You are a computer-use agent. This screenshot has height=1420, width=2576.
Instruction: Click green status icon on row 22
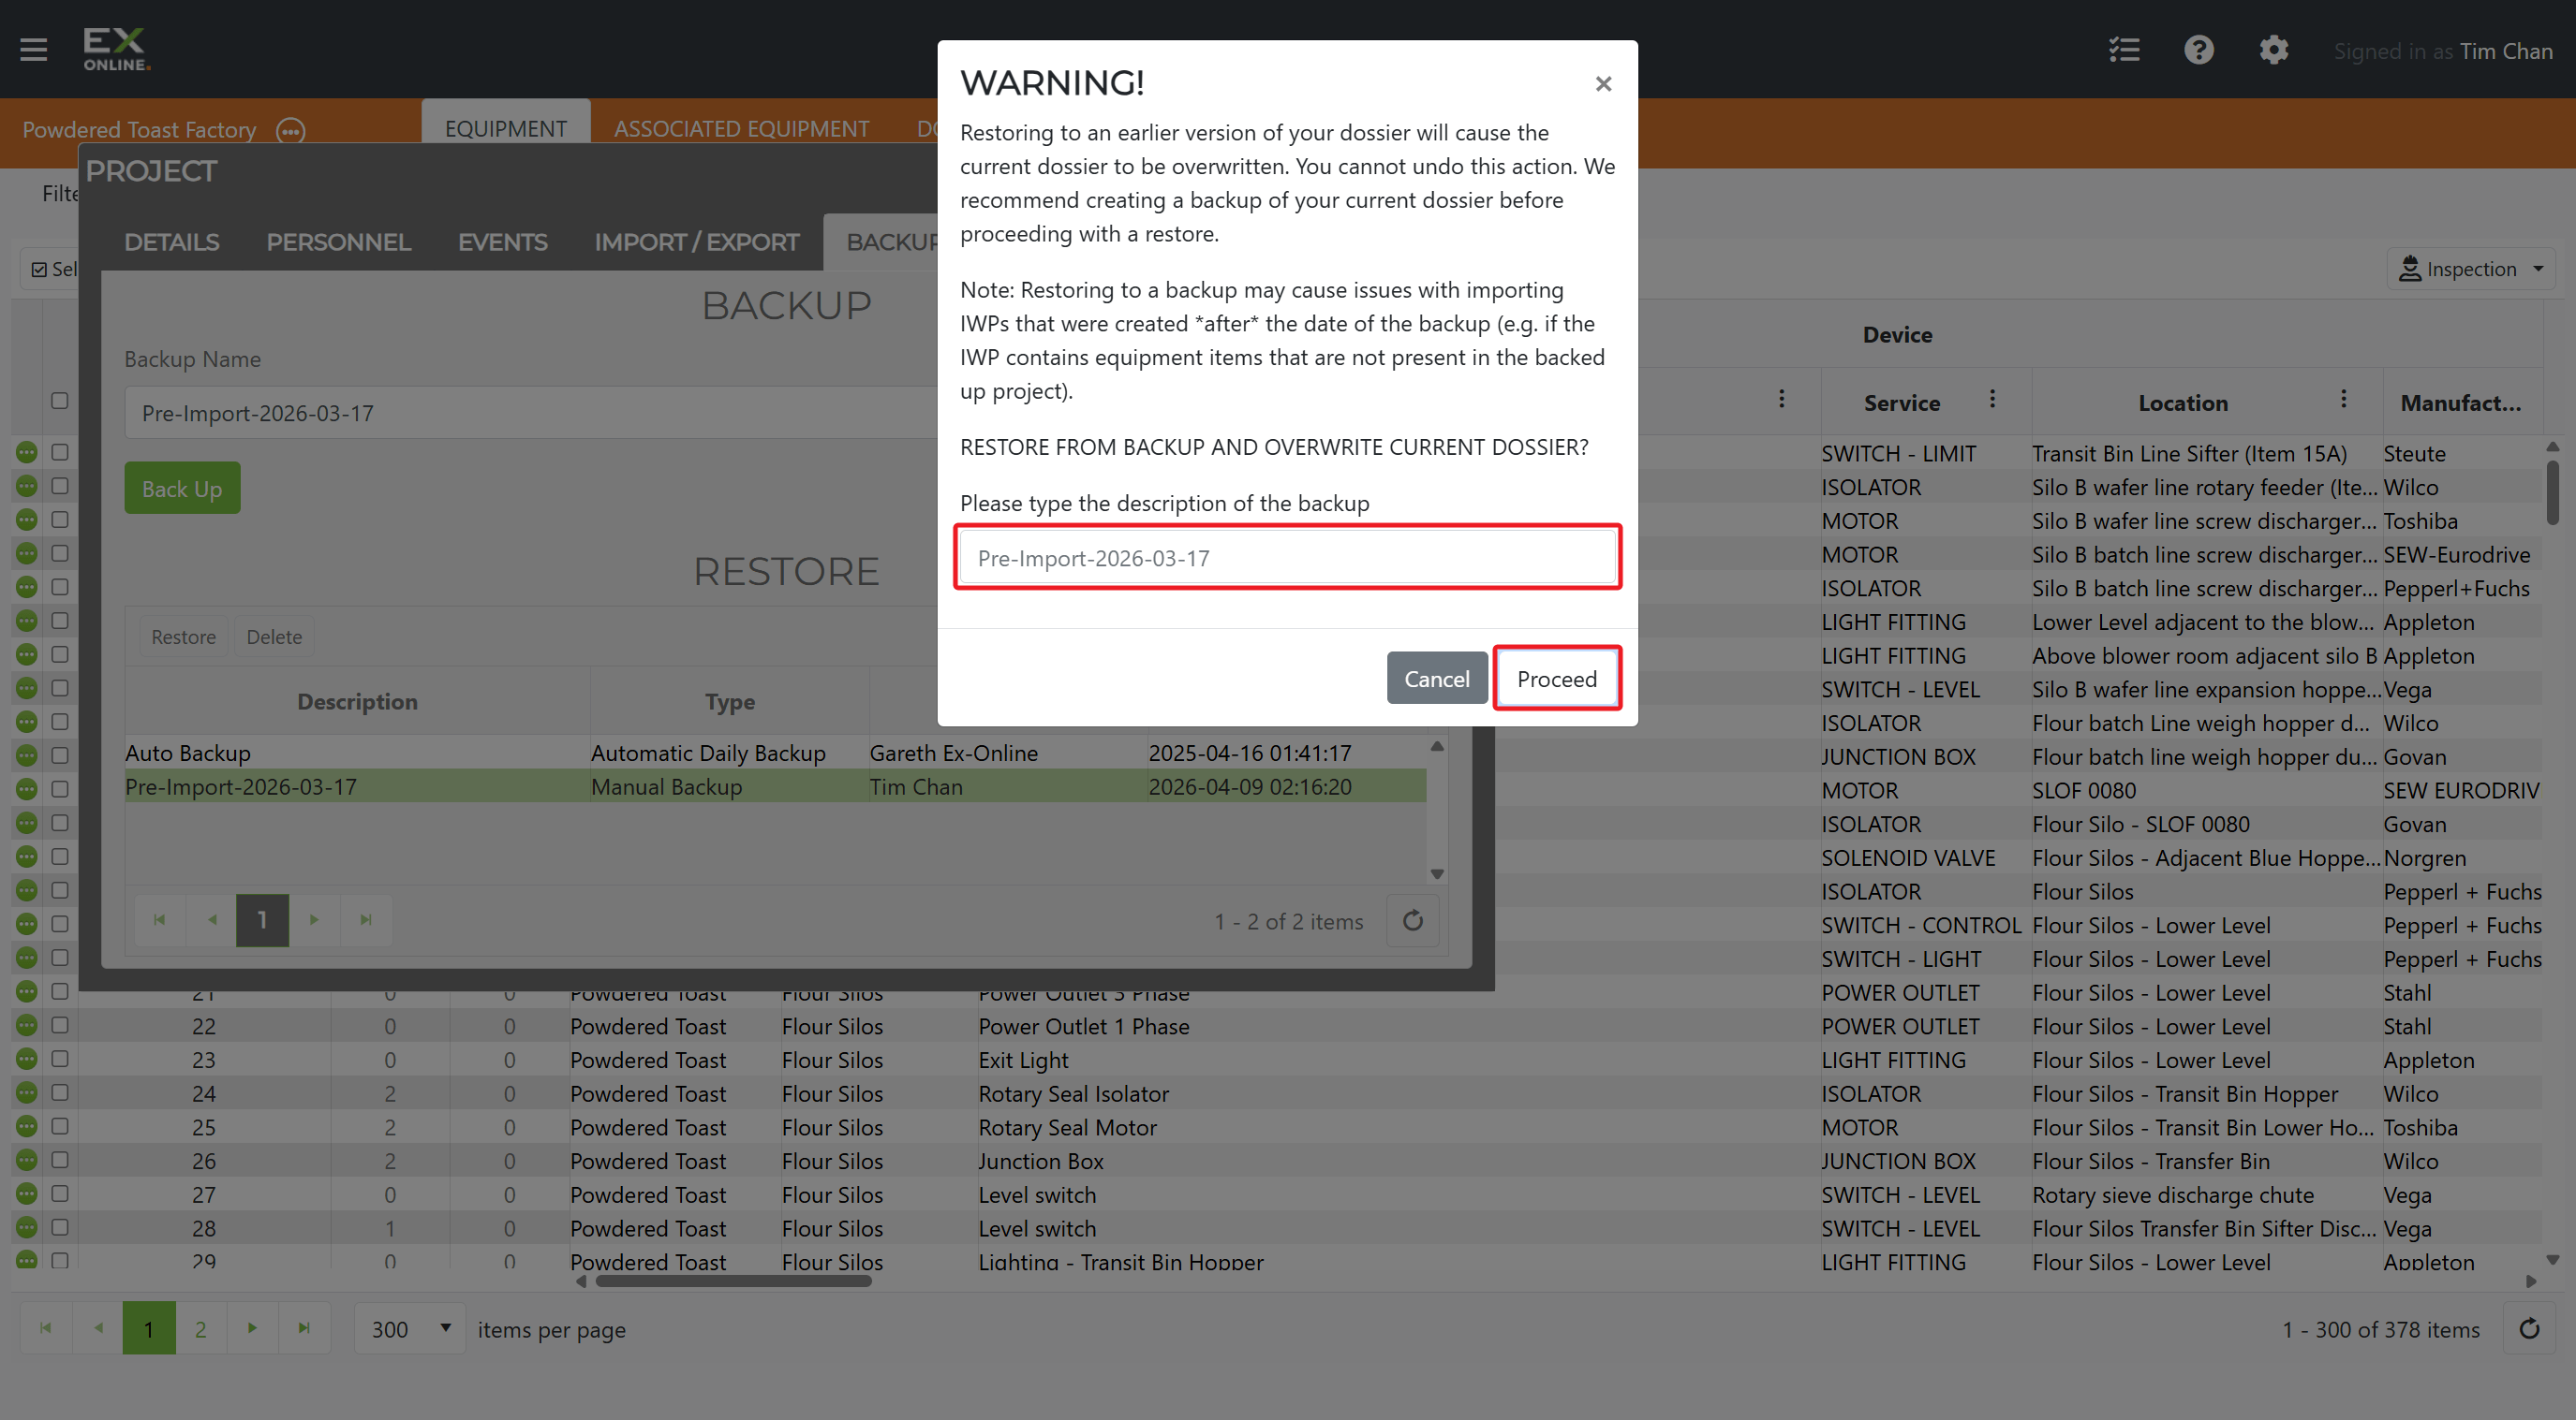coord(27,1025)
